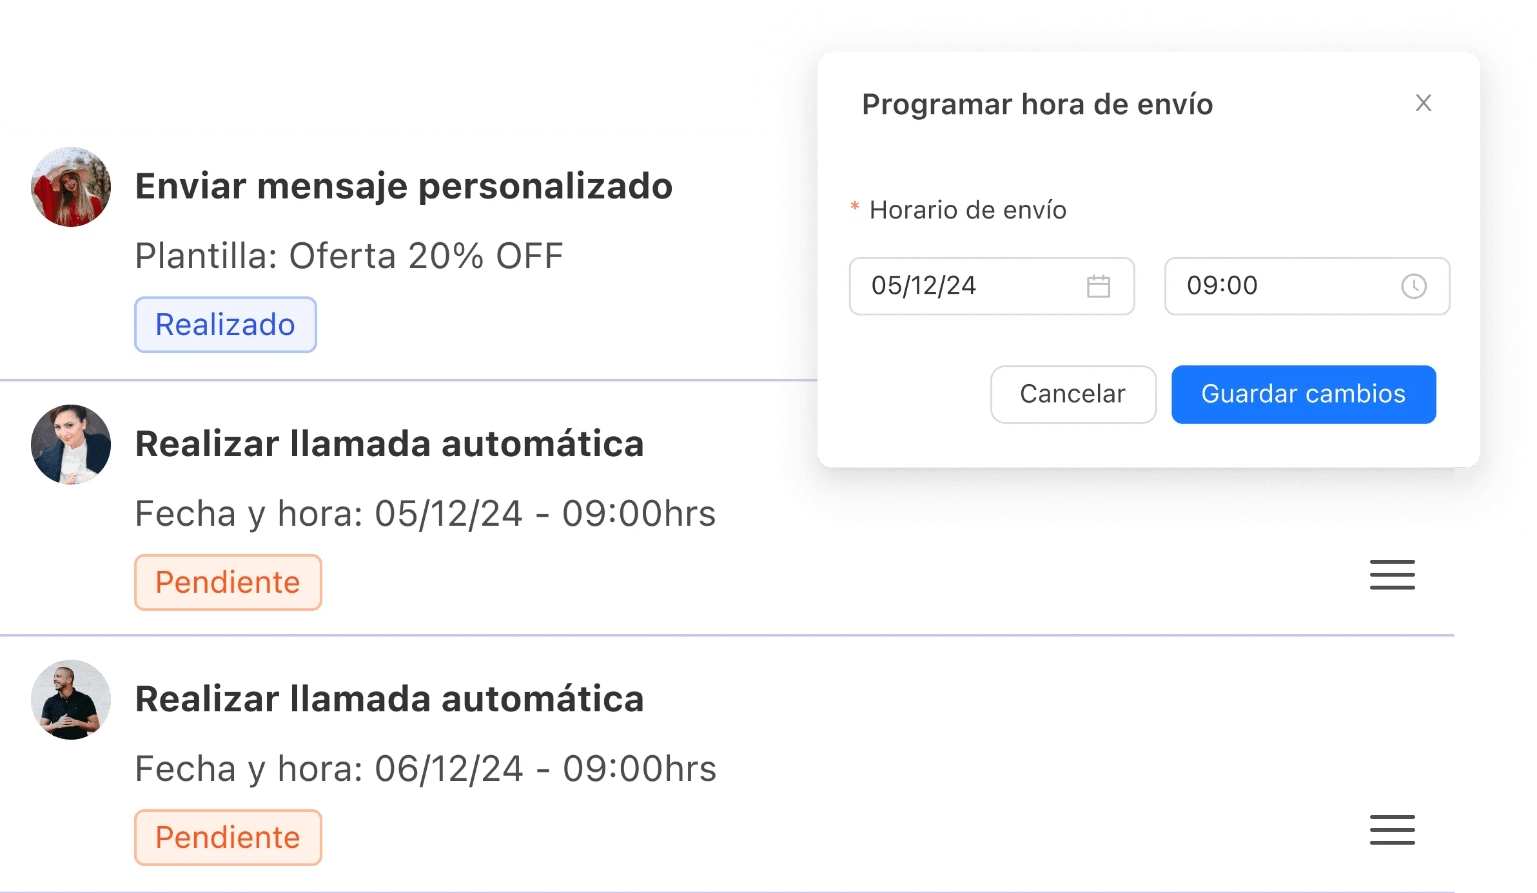The image size is (1537, 893).
Task: Click Pendiente badge for the 05/12/24 call
Action: (x=228, y=582)
